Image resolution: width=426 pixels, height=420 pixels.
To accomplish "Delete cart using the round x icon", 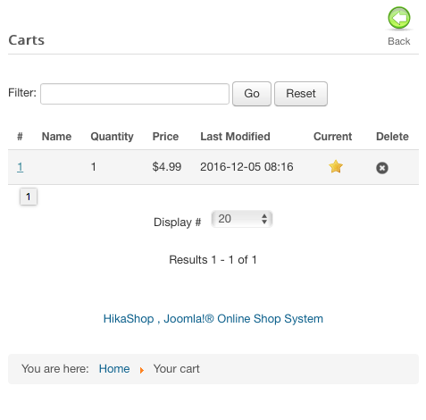I will [x=382, y=168].
